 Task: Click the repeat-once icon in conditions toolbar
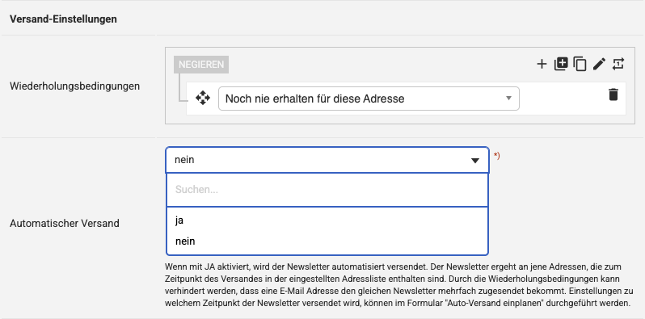point(618,64)
